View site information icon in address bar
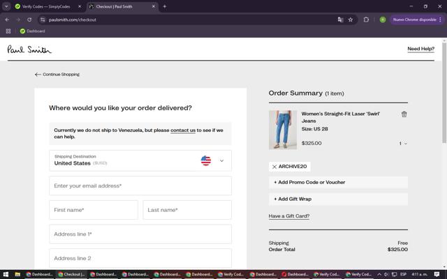Viewport: 447px width, 279px height. coord(43,20)
